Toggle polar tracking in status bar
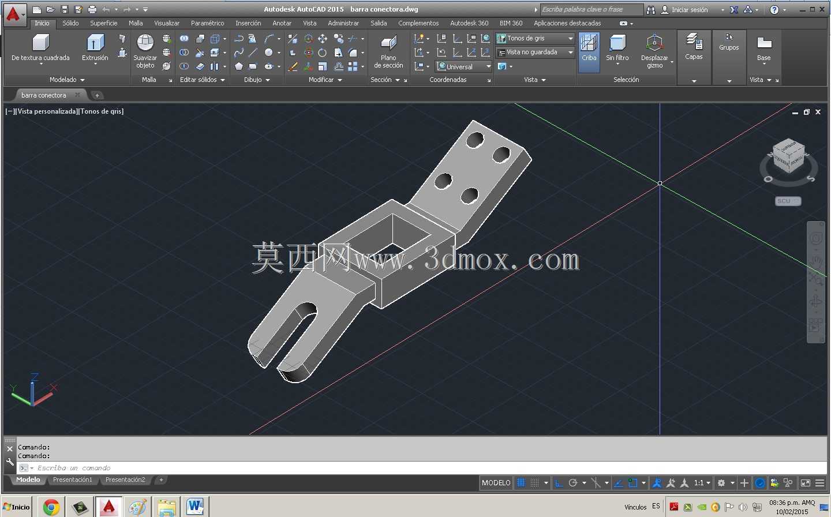 573,483
